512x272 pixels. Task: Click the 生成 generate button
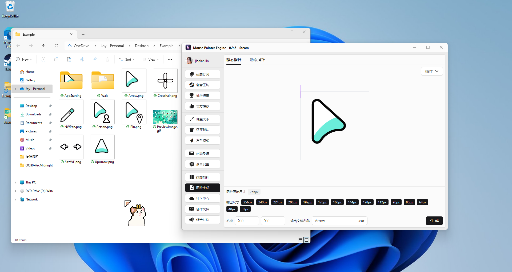(434, 221)
